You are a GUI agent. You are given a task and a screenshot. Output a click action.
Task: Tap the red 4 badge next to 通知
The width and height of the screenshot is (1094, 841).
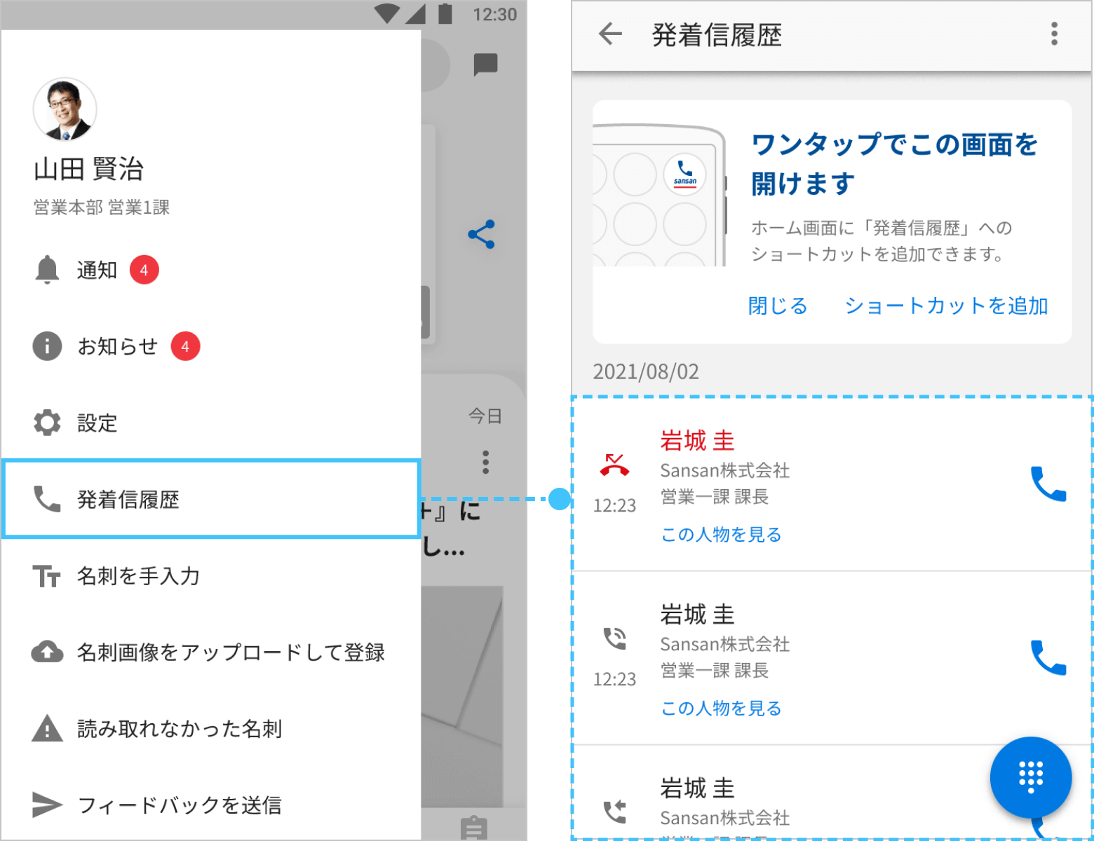pyautogui.click(x=144, y=270)
